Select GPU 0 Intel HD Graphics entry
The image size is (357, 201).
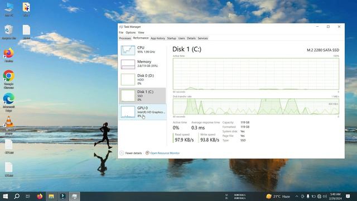pos(143,112)
